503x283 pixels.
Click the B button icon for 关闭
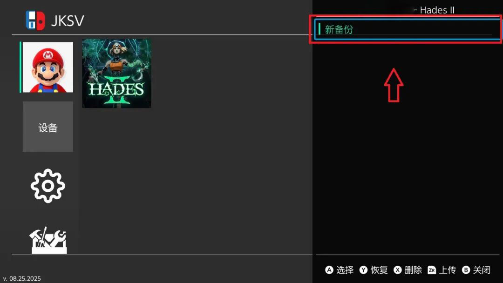click(x=466, y=270)
